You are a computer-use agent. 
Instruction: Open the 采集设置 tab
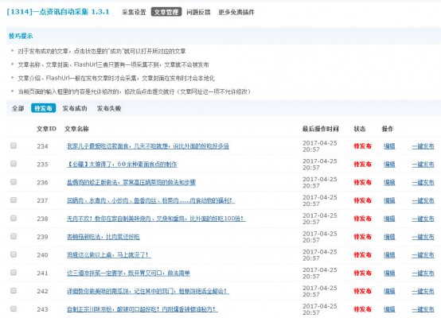pyautogui.click(x=134, y=12)
